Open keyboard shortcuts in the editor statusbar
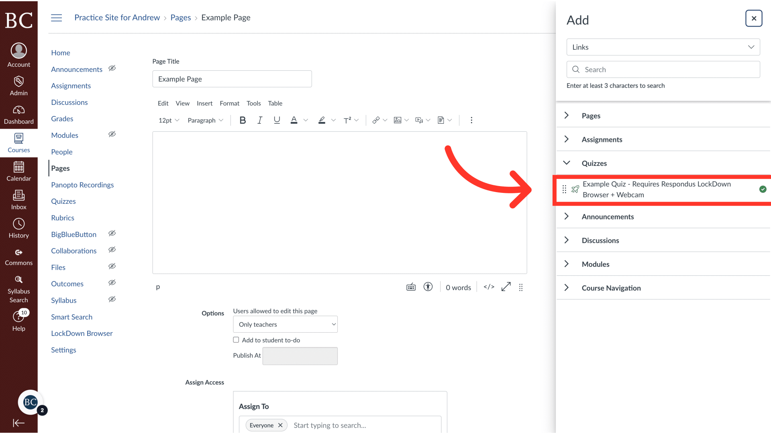 coord(411,287)
